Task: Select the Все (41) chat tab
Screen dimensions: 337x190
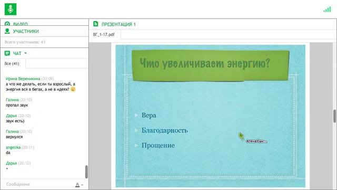Action: coord(12,63)
